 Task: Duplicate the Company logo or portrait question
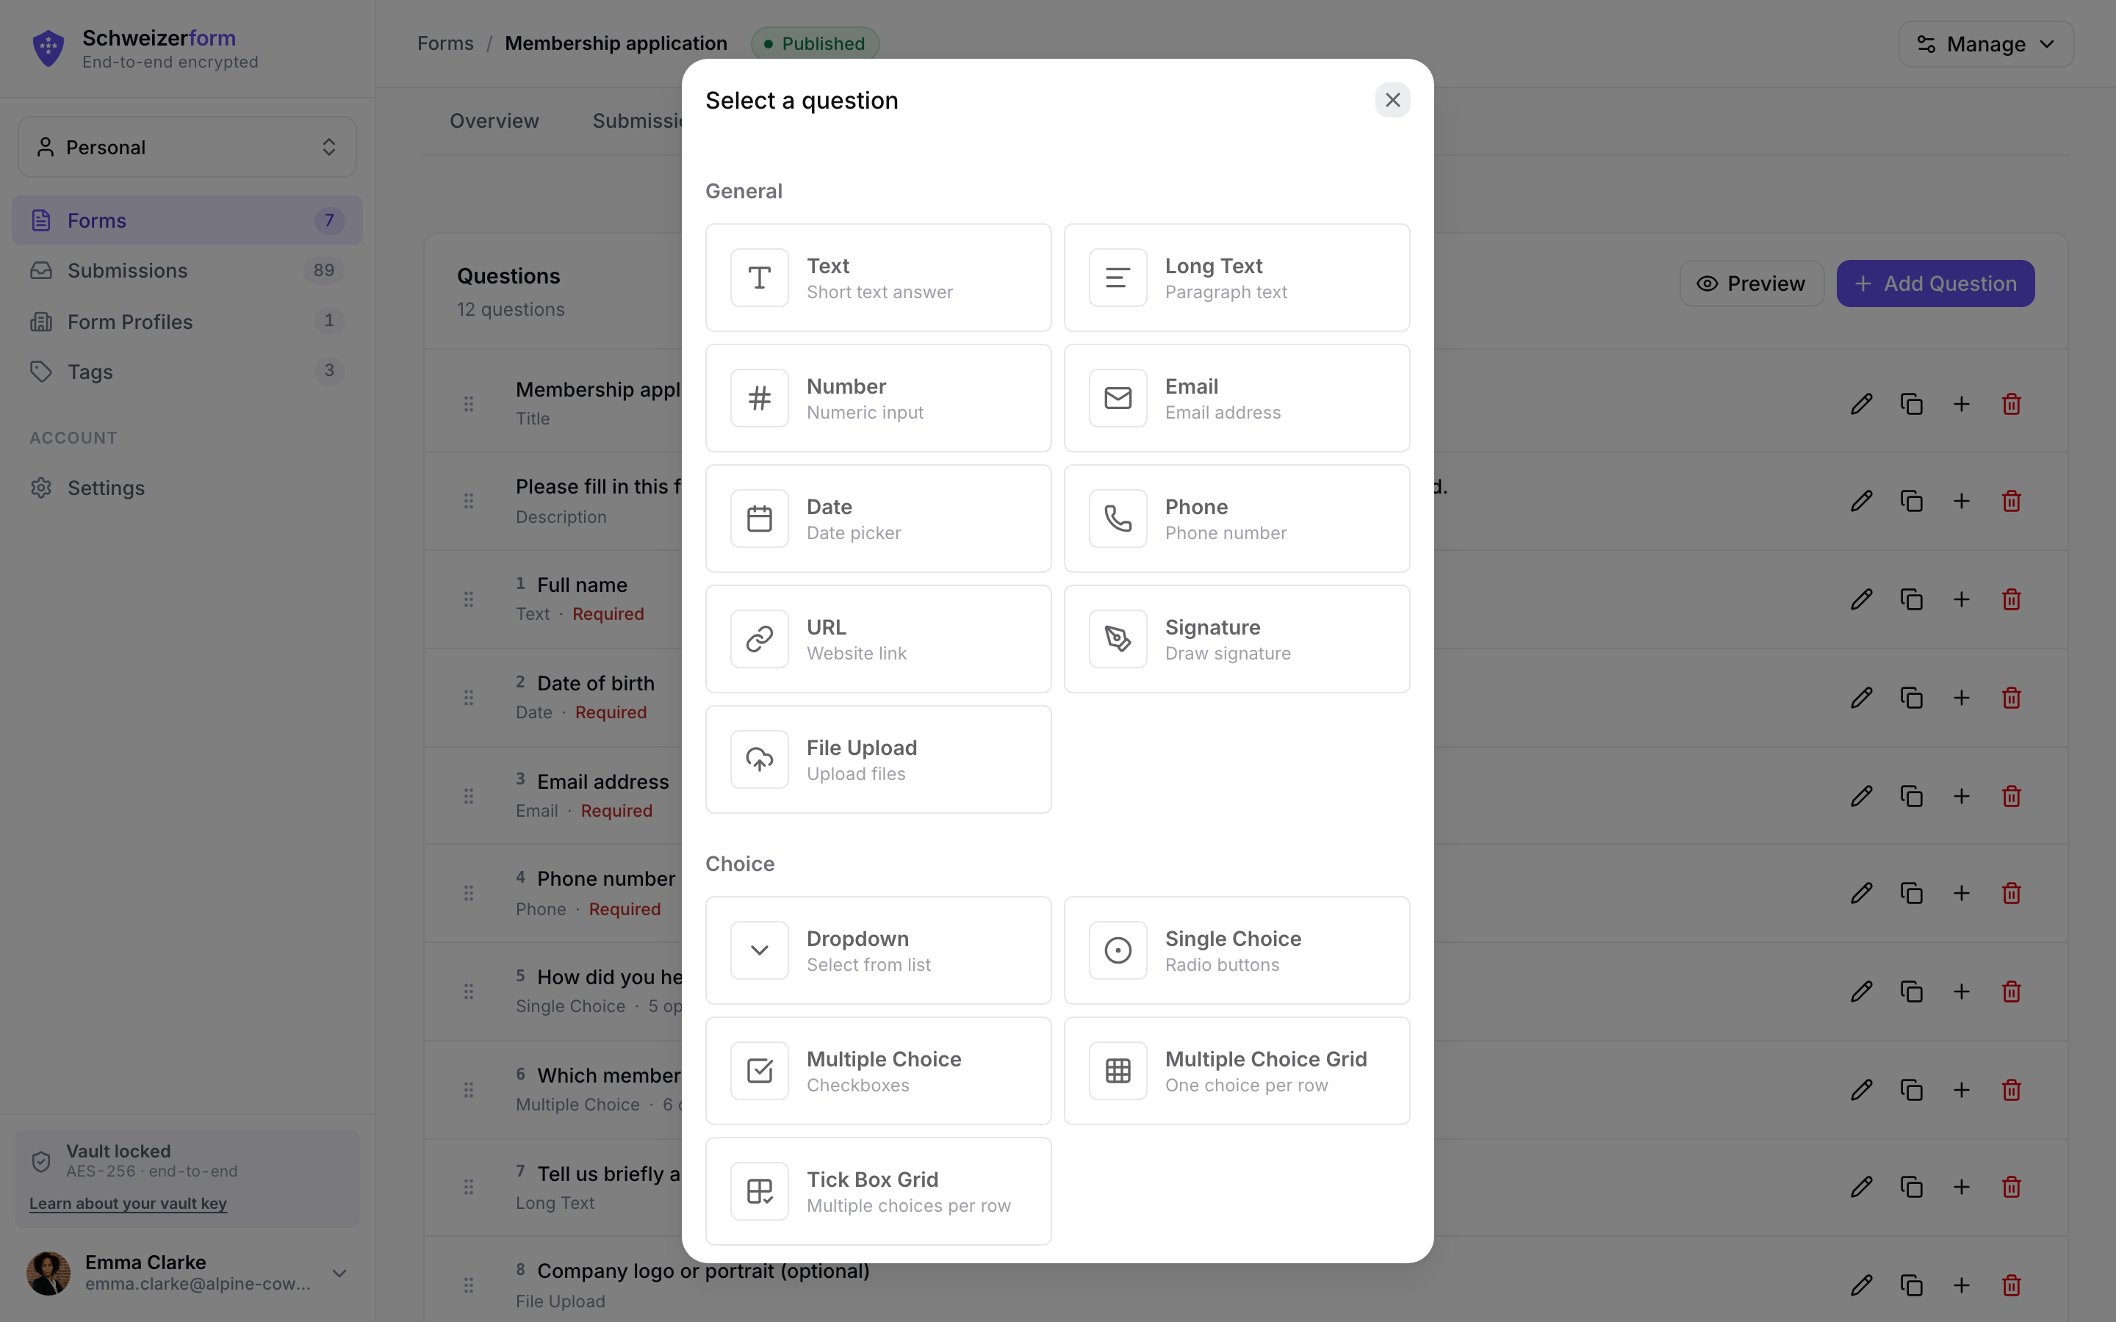point(1912,1285)
